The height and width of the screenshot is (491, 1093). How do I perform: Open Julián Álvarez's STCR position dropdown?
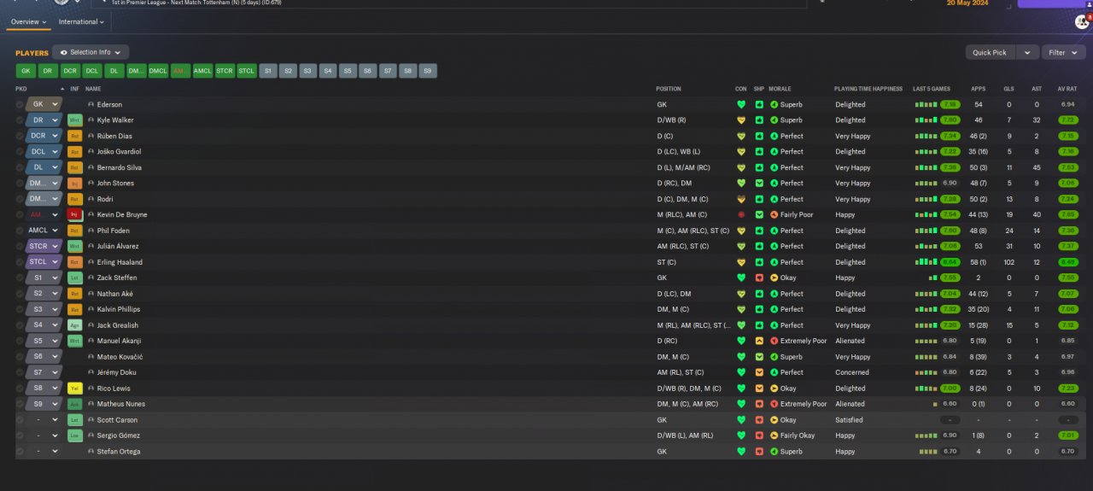coord(44,246)
